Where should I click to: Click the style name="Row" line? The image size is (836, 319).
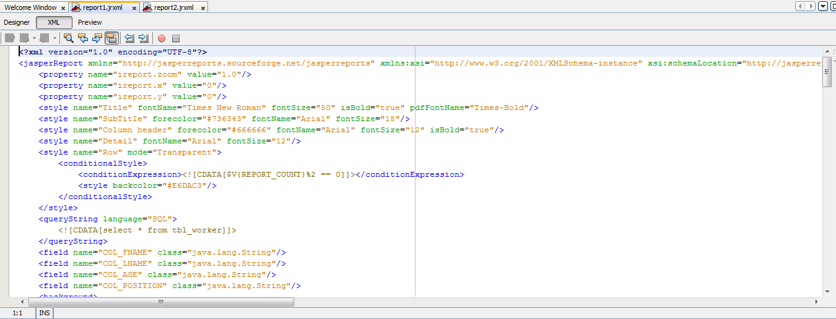pos(130,152)
